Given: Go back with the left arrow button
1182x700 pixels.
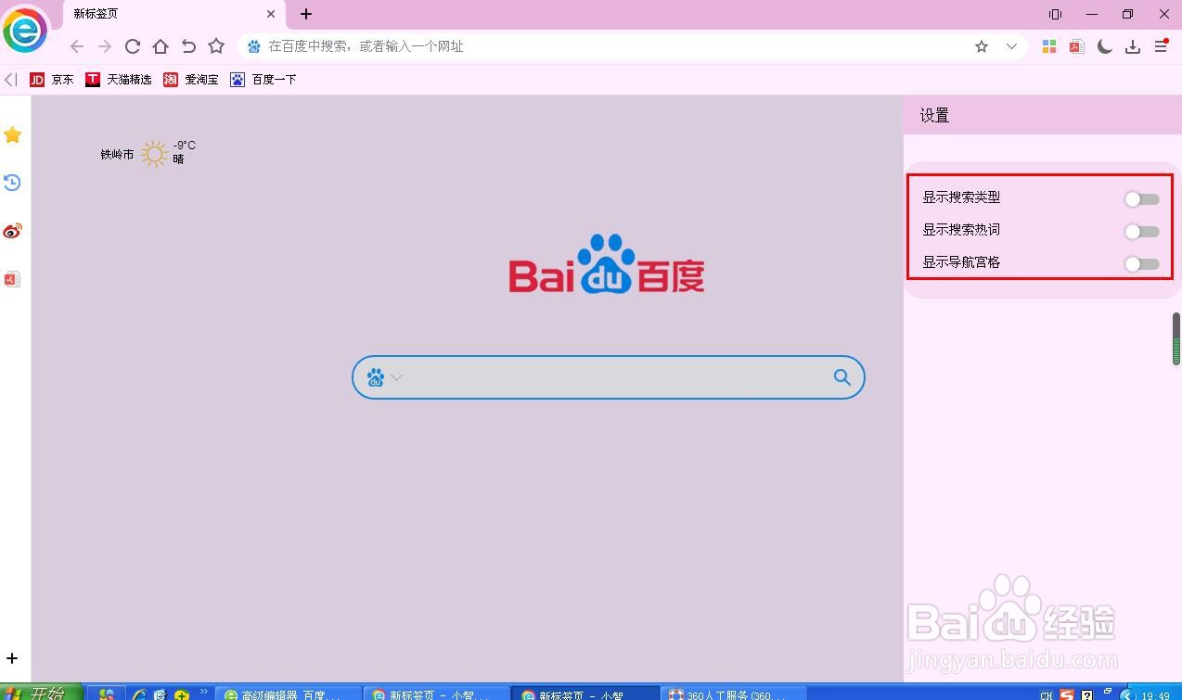Looking at the screenshot, I should 77,46.
